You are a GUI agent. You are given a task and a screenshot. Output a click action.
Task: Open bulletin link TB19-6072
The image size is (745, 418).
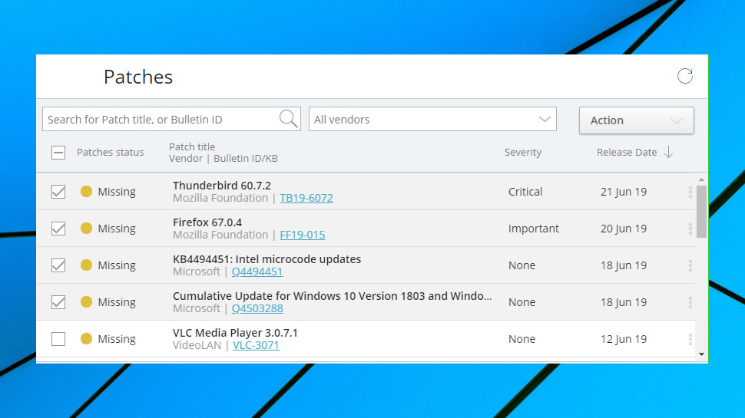306,198
